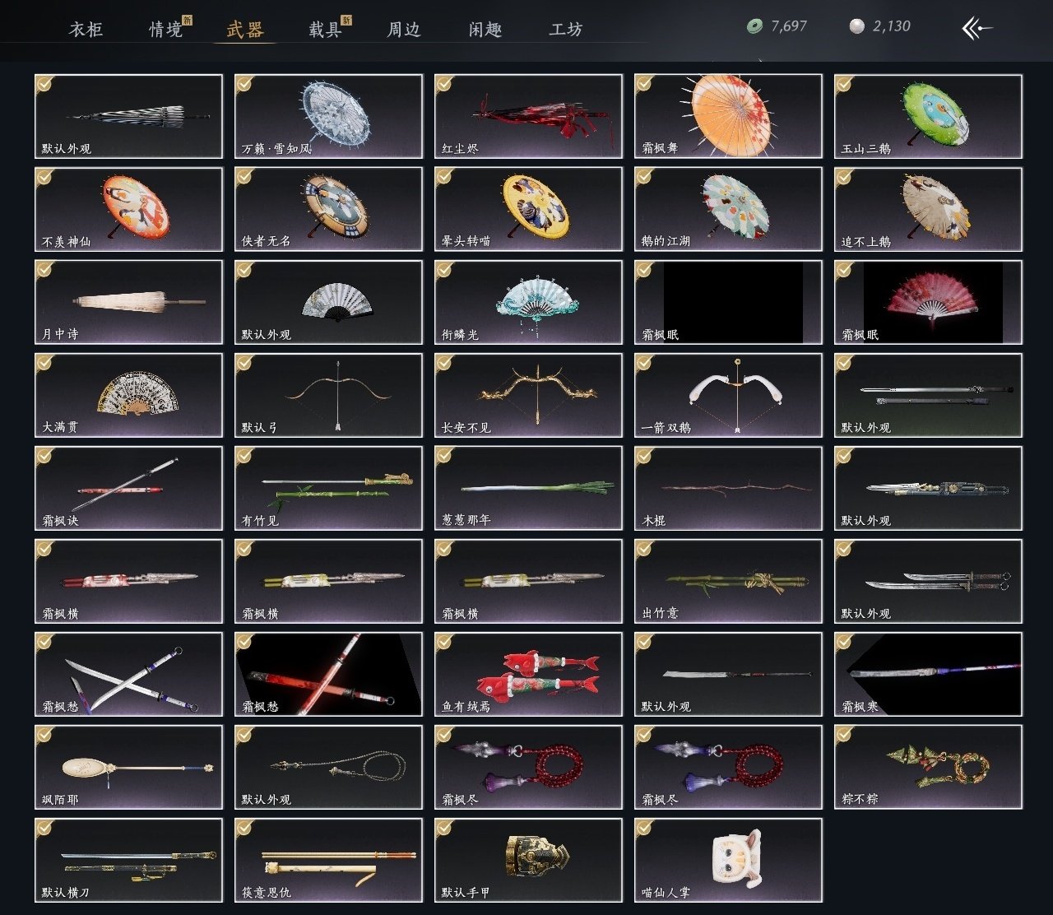Open the 工坊 tab

(x=566, y=30)
